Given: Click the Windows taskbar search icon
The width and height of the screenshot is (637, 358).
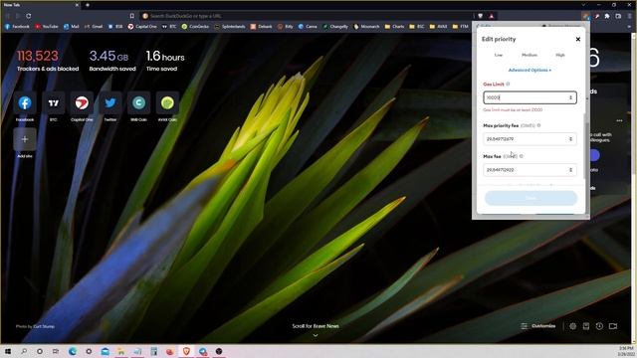Looking at the screenshot, I should point(24,351).
